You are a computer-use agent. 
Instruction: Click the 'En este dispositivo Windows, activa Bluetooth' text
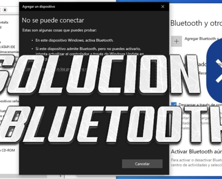tap(74, 40)
